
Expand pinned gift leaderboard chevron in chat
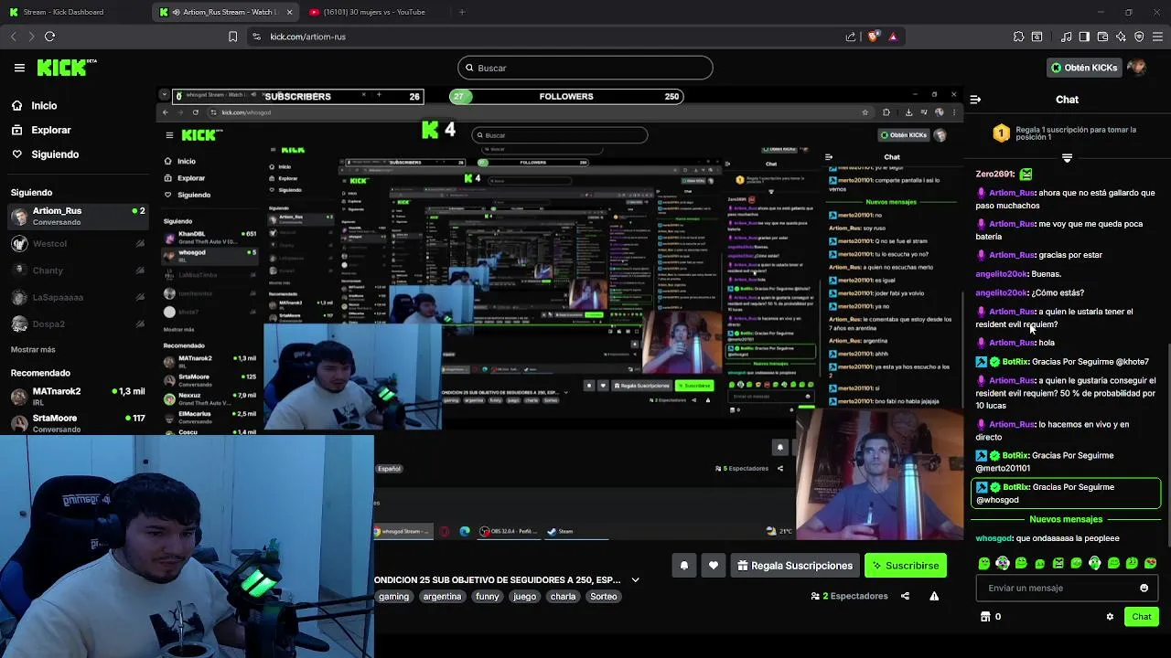coord(1067,158)
